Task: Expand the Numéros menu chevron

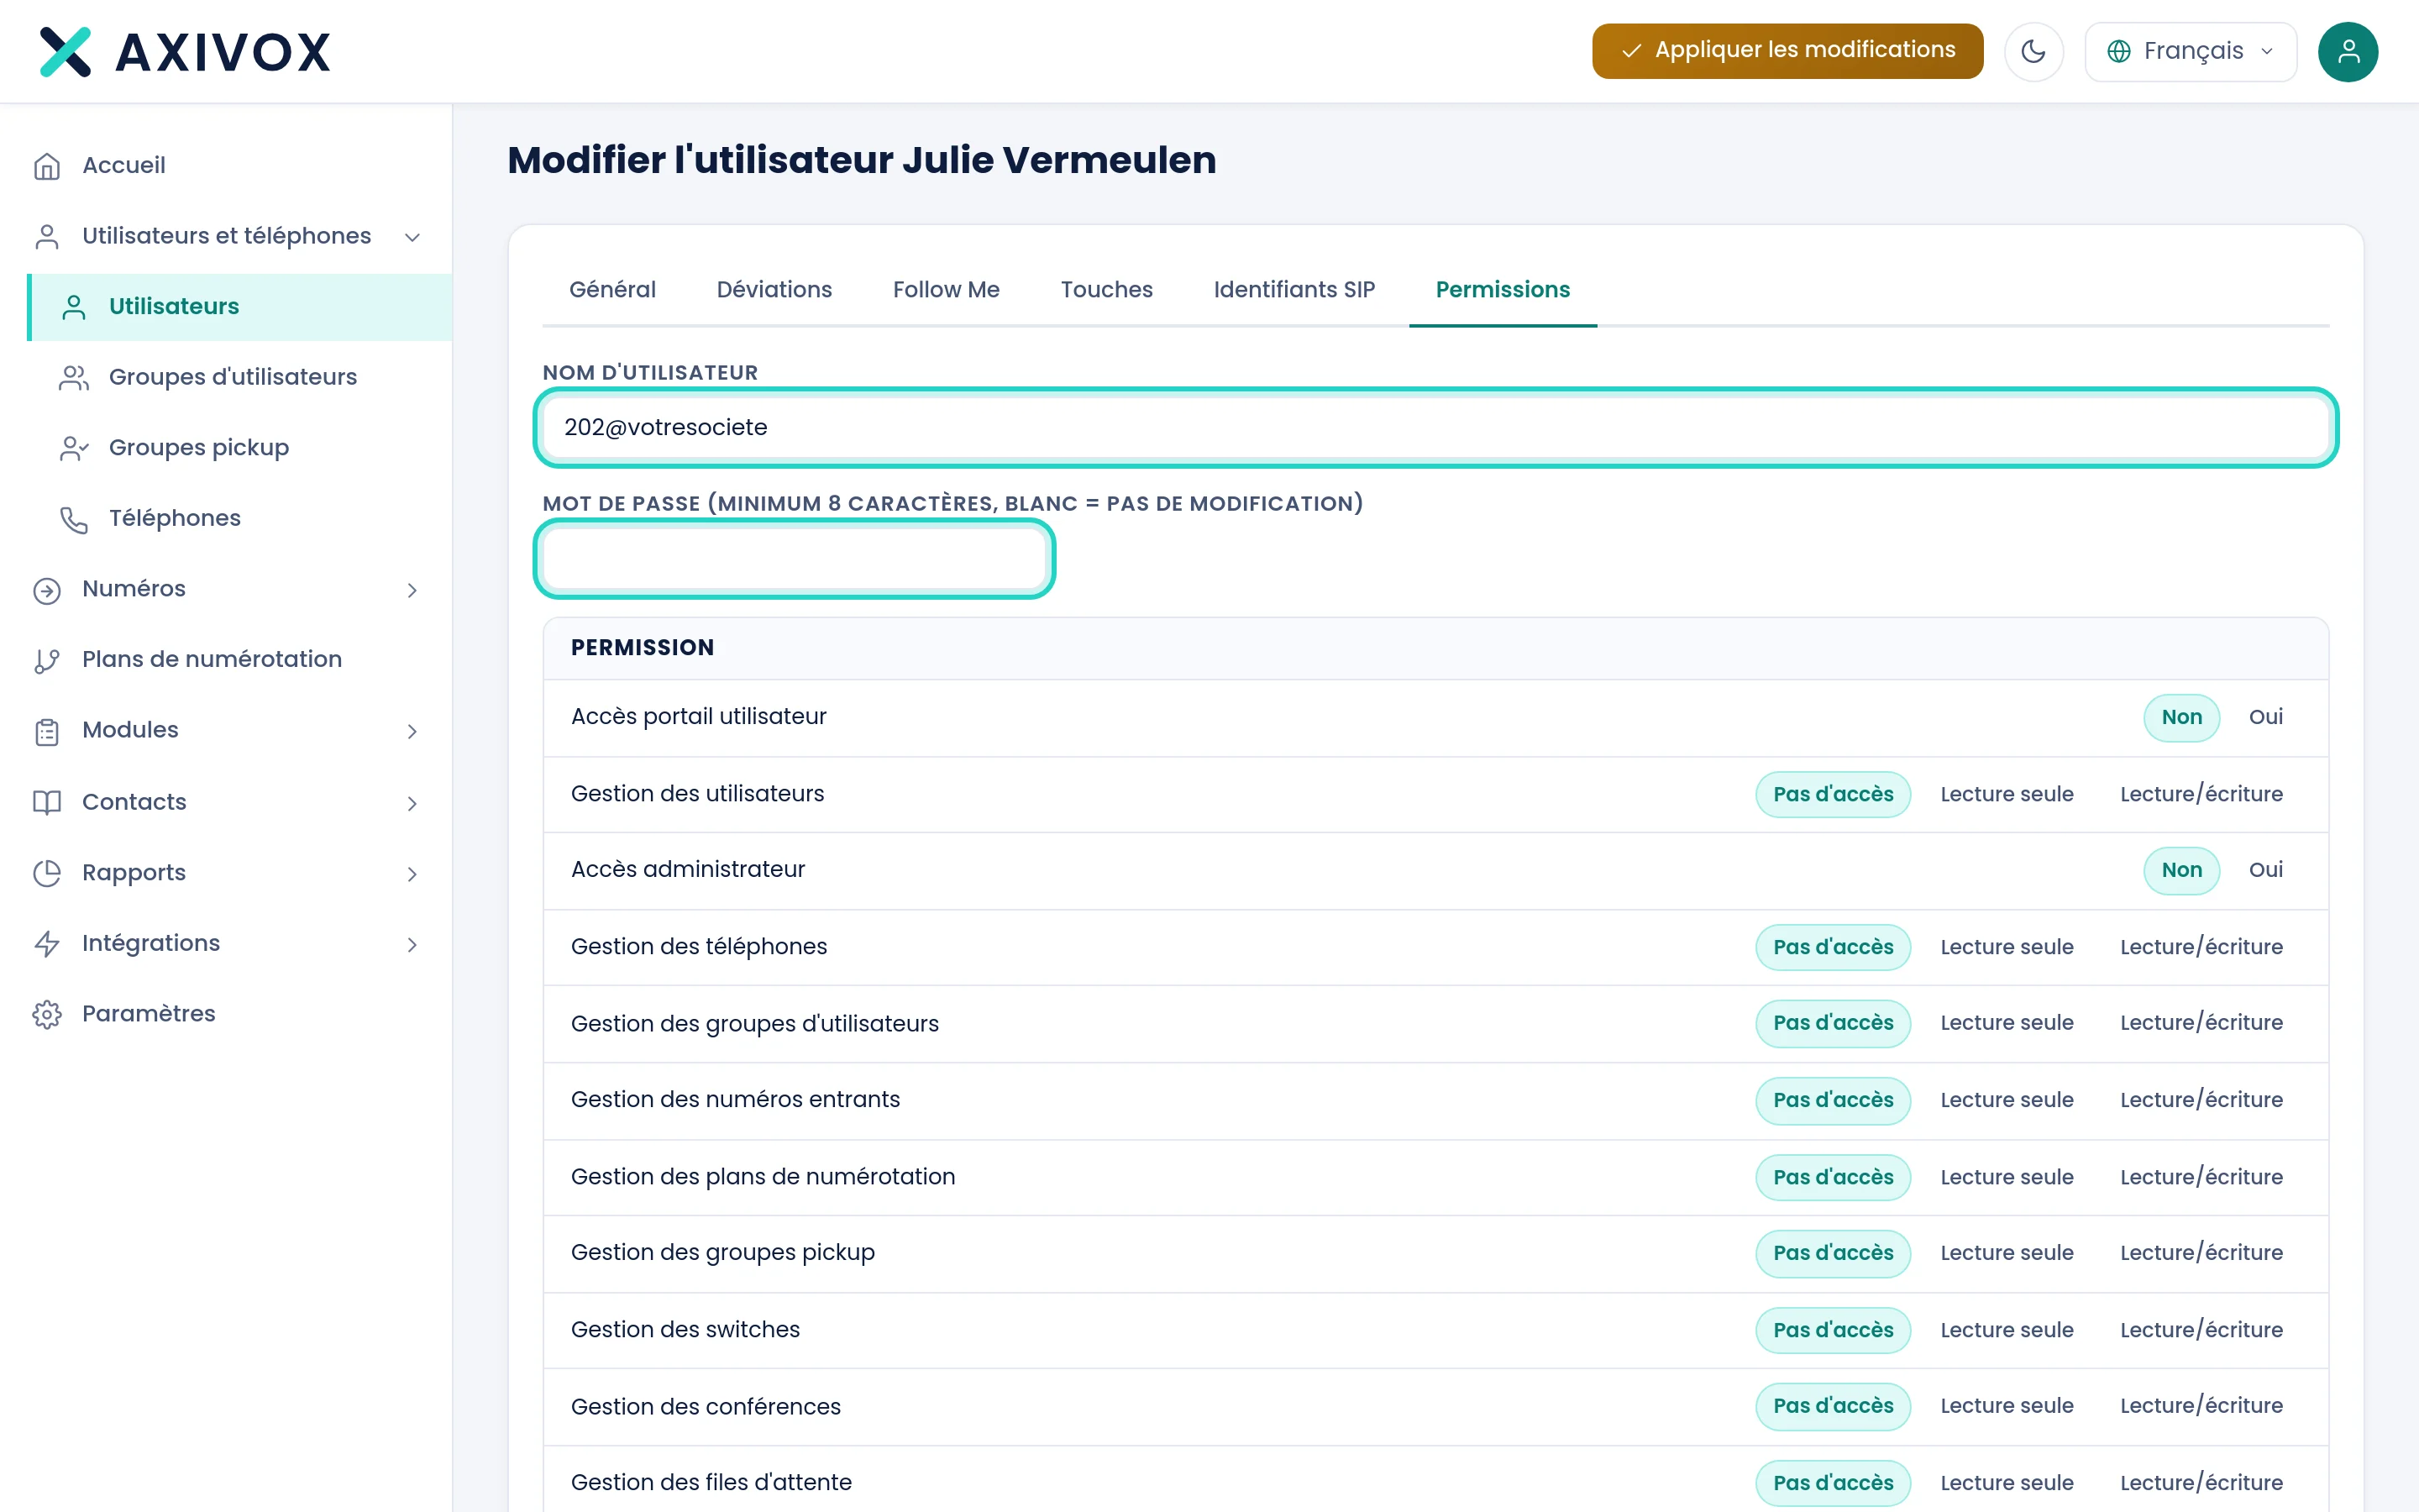Action: pos(412,590)
